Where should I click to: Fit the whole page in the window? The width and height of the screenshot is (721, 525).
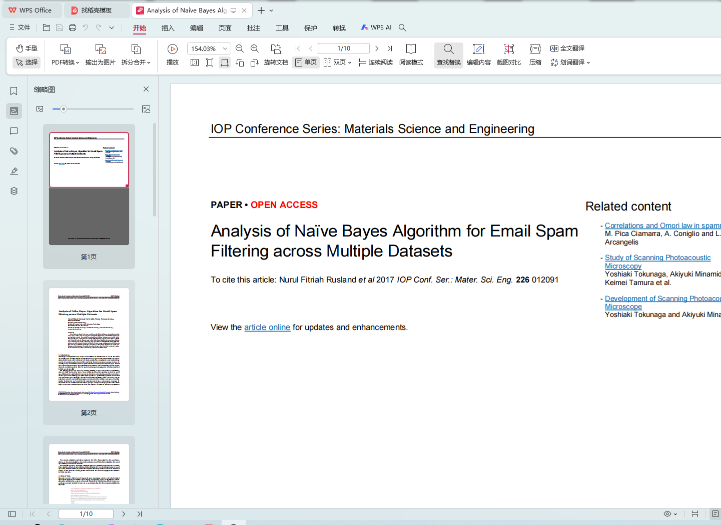(x=210, y=62)
